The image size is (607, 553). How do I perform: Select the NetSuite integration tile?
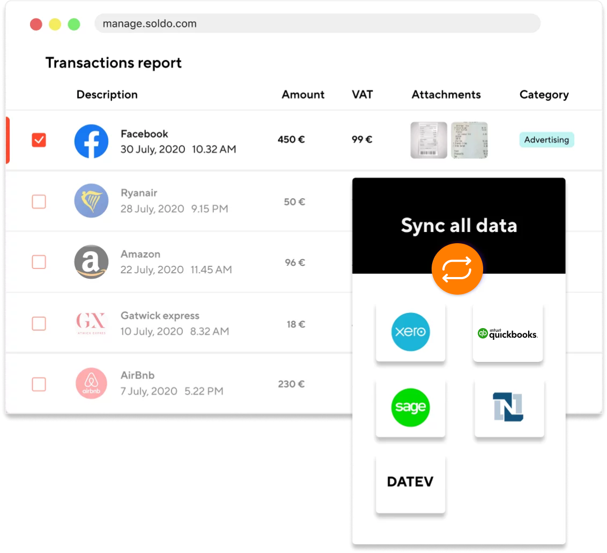[x=509, y=408]
